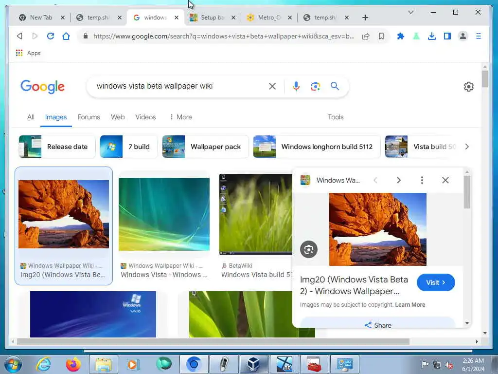Bookmark this page with the bookmark icon
This screenshot has width=498, height=374.
tap(381, 36)
